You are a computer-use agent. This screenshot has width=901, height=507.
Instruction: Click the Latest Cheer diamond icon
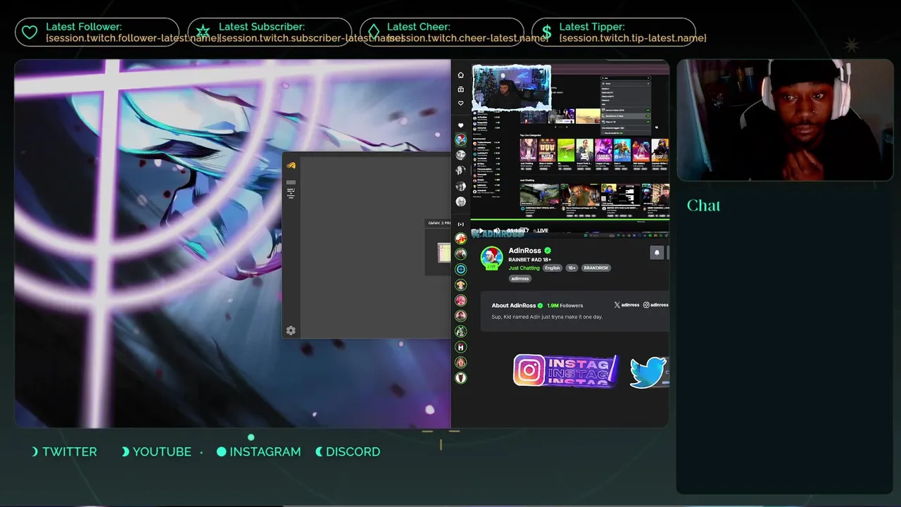(374, 32)
